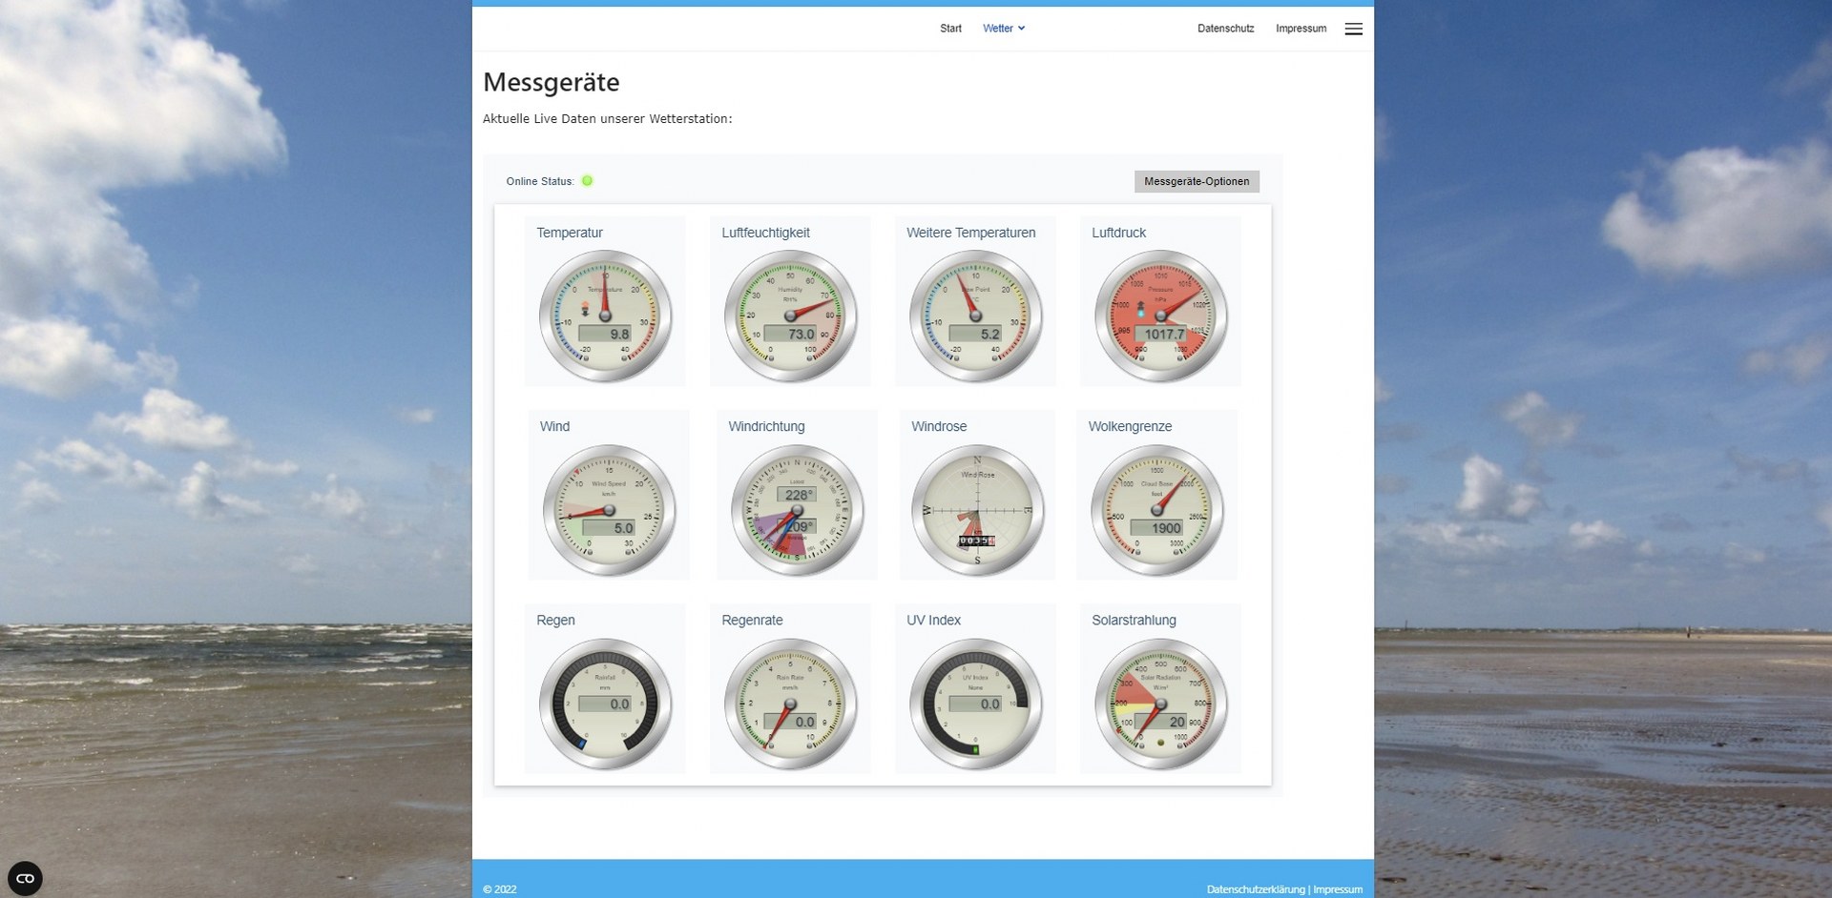Select the Solarstrahlung radiation gauge
The image size is (1832, 898).
pos(1160,704)
